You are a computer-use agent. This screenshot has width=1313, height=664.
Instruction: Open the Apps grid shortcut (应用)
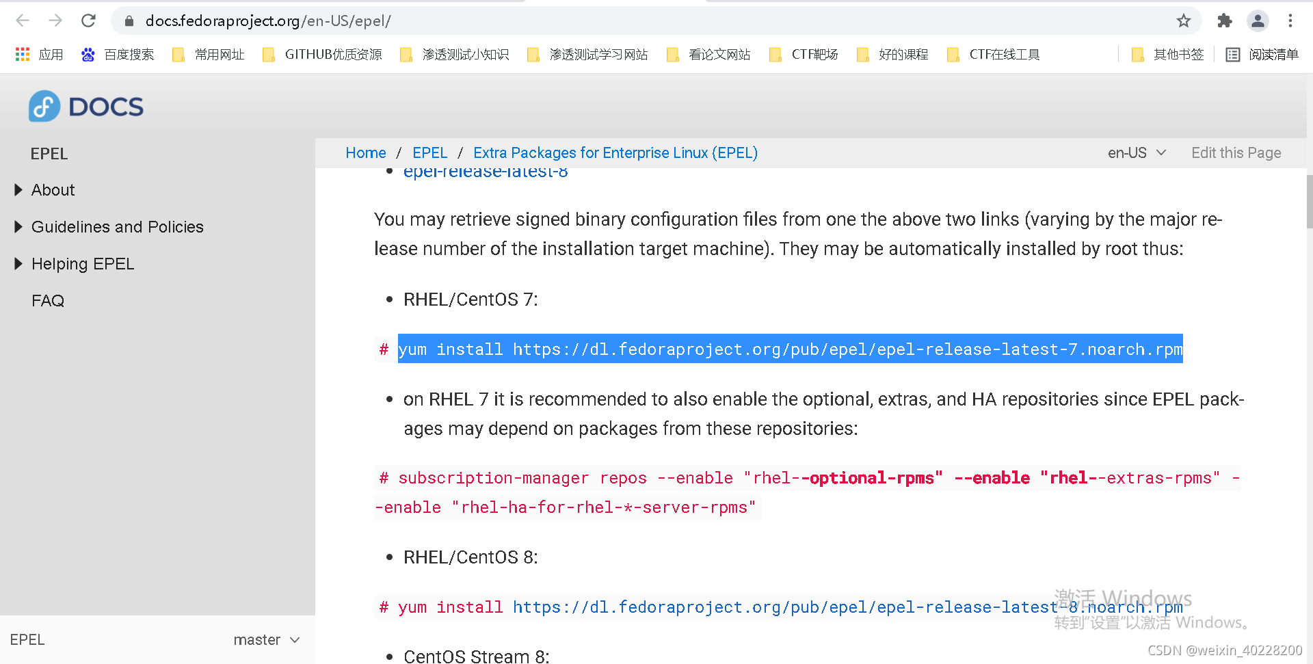39,55
